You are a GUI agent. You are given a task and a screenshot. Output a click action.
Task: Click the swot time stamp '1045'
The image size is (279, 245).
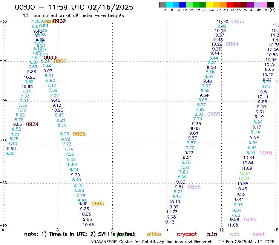(250, 219)
